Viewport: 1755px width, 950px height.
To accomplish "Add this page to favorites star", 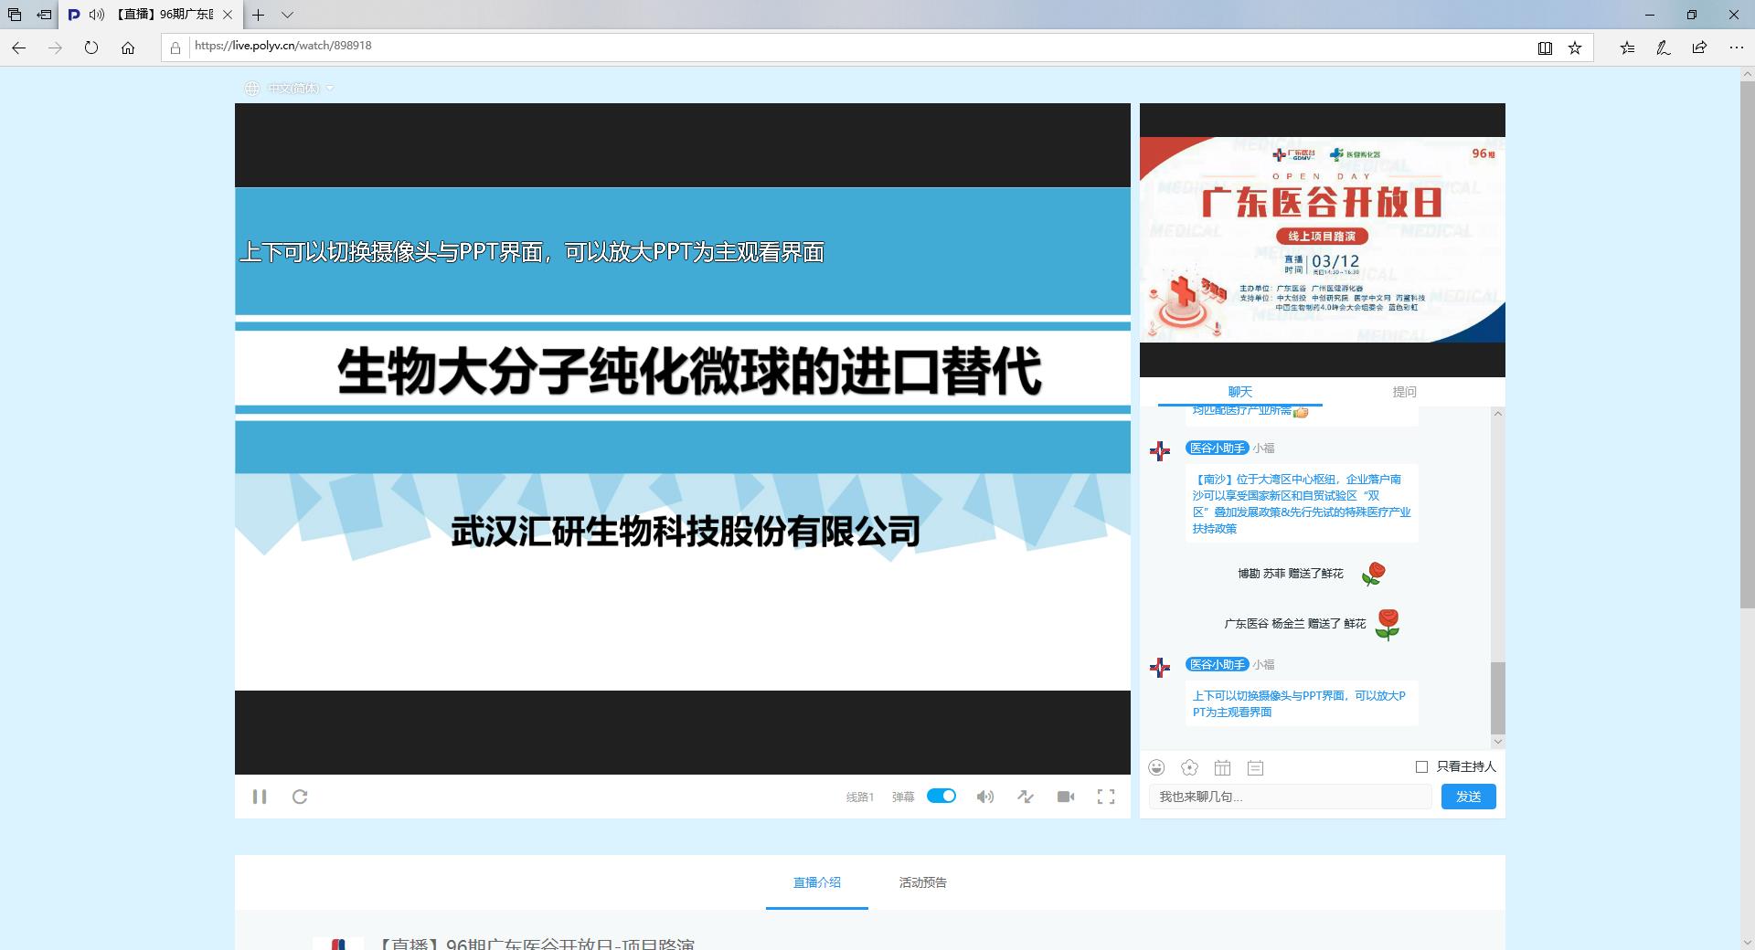I will 1575,47.
